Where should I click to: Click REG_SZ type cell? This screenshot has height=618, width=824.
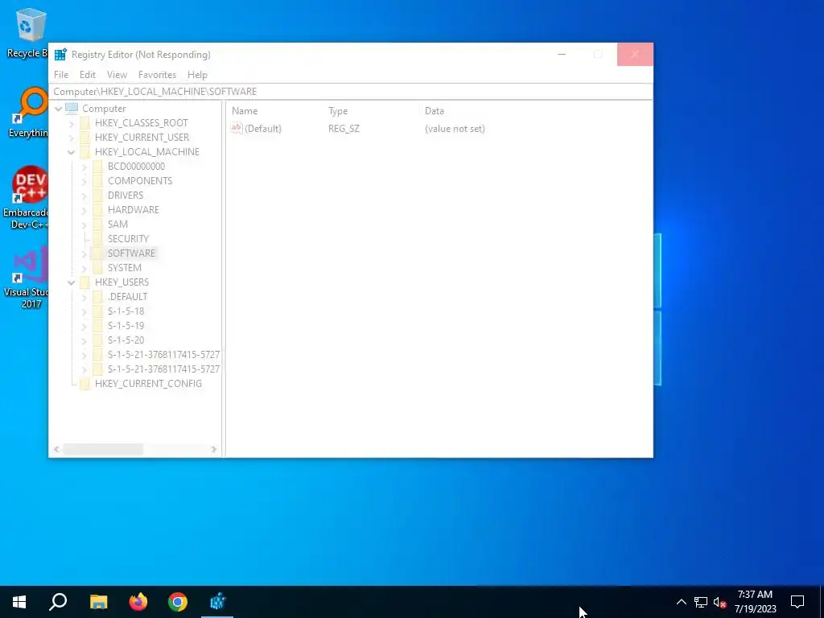click(344, 129)
